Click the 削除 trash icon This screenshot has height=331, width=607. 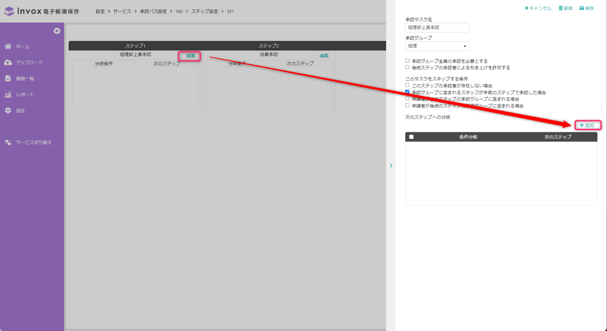coord(560,8)
